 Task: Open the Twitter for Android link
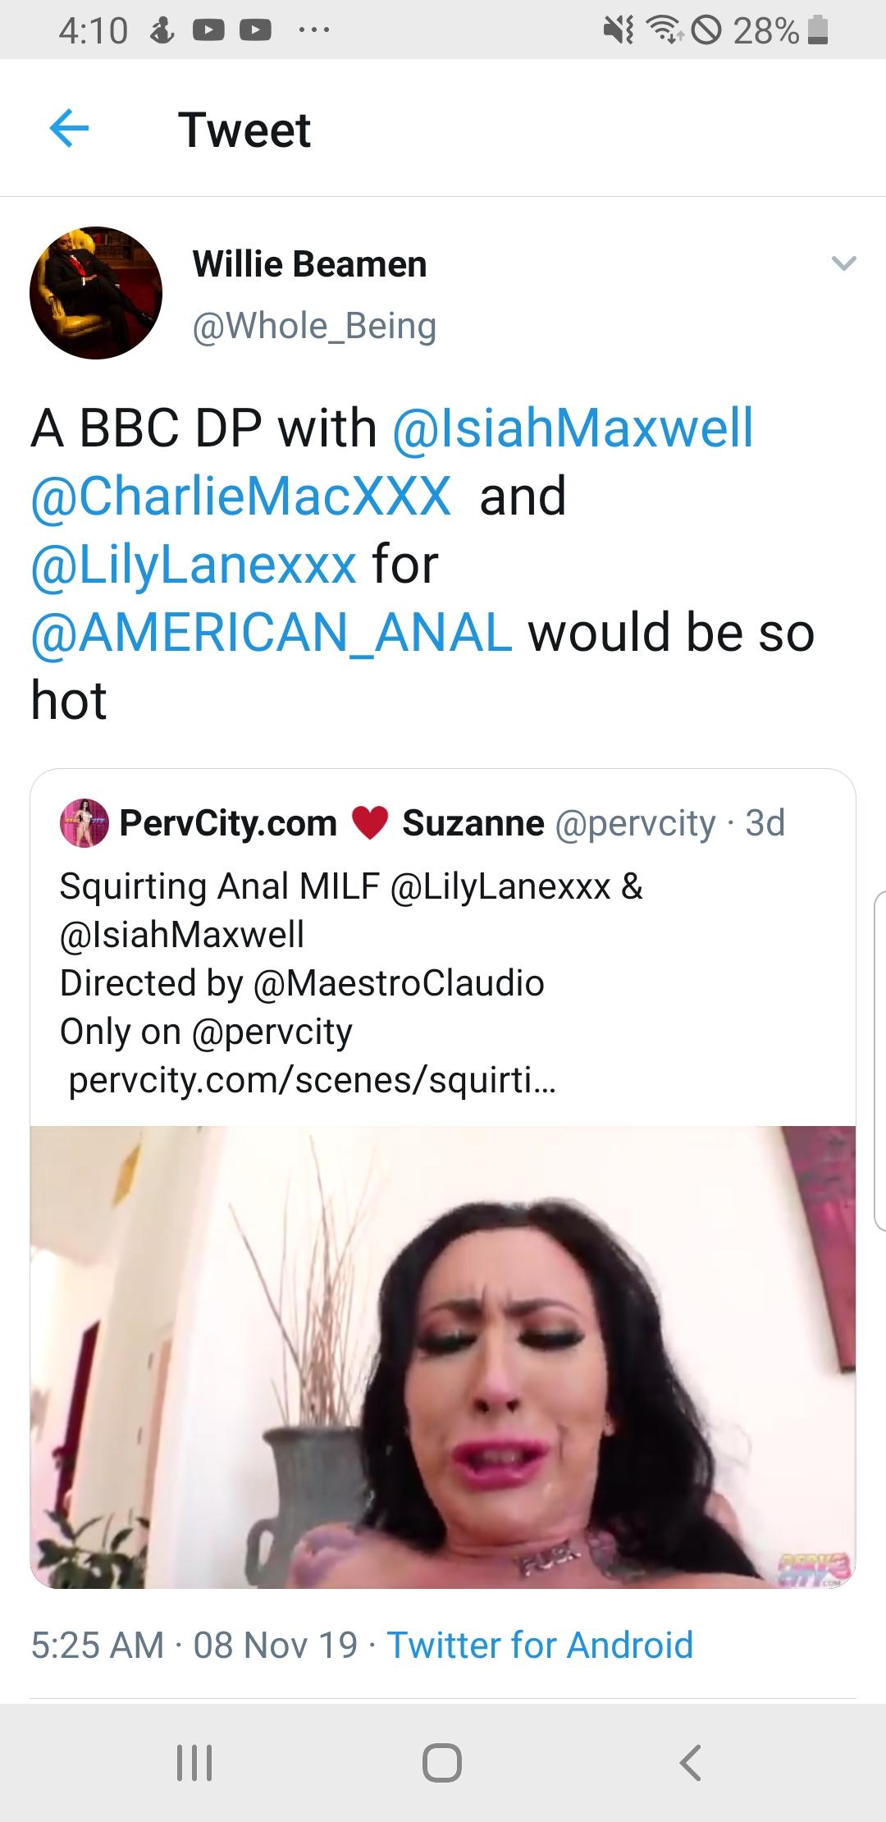coord(540,1645)
